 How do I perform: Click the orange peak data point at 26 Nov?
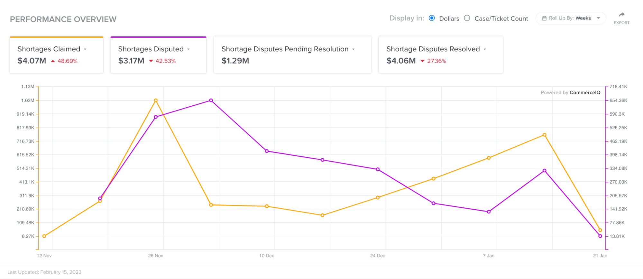point(156,101)
